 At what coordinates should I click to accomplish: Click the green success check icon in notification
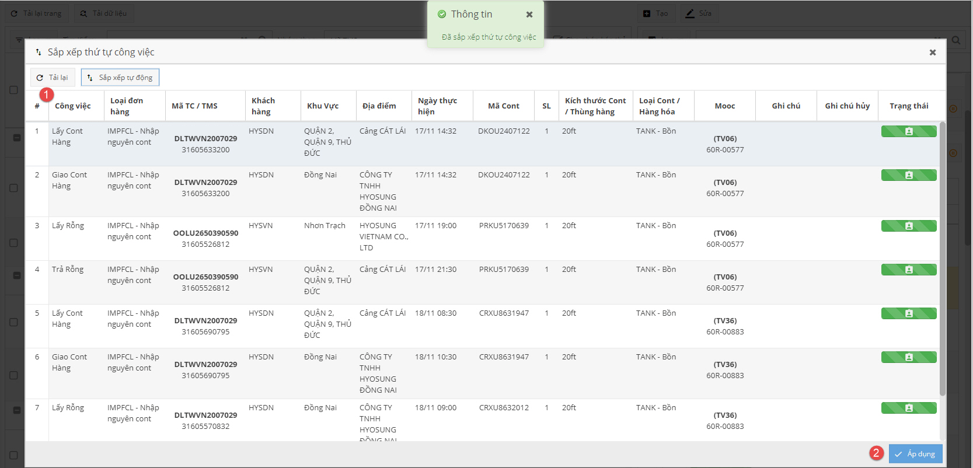442,15
